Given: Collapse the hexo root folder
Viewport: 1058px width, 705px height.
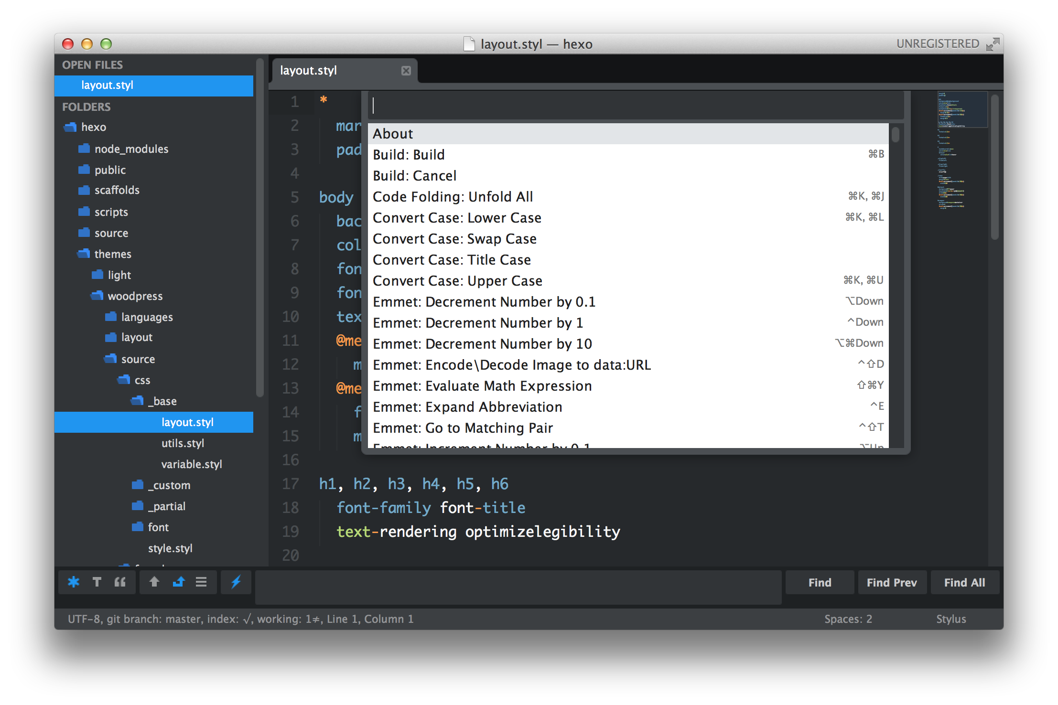Looking at the screenshot, I should pyautogui.click(x=70, y=127).
